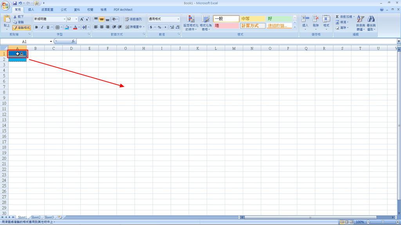Click the Font Color red A
Viewport: 401px width, 225px height.
[75, 27]
